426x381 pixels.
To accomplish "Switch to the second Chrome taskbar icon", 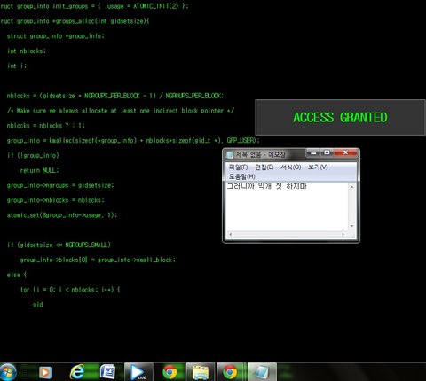I will click(x=231, y=372).
